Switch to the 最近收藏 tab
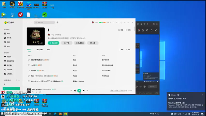 tap(40, 50)
